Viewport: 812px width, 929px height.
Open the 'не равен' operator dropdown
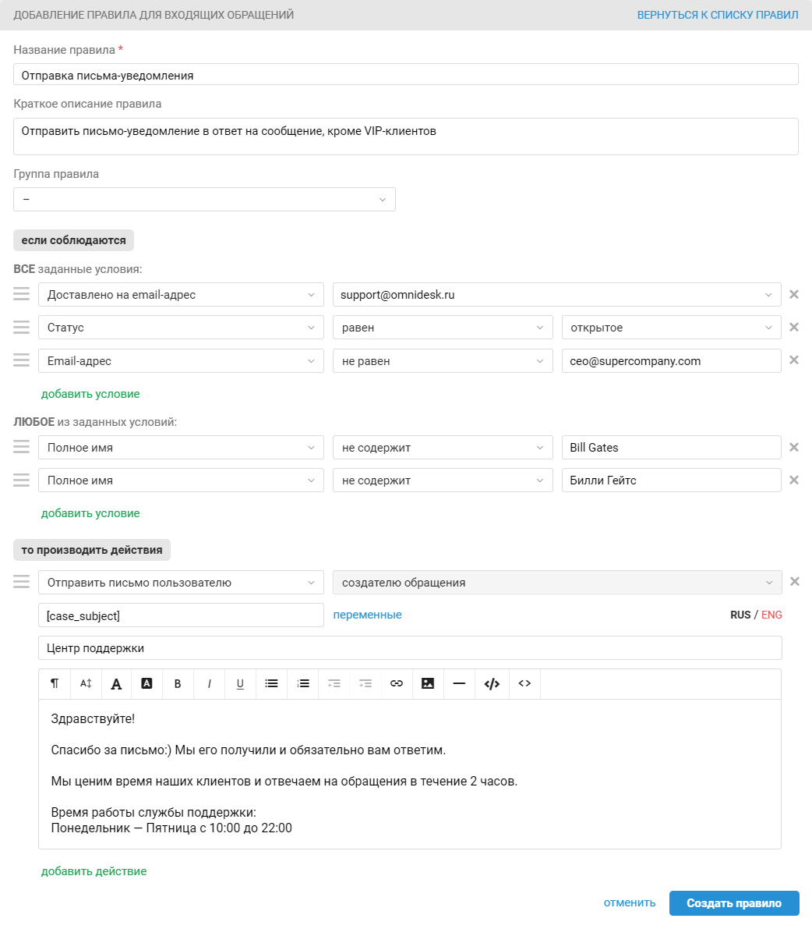[x=443, y=361]
